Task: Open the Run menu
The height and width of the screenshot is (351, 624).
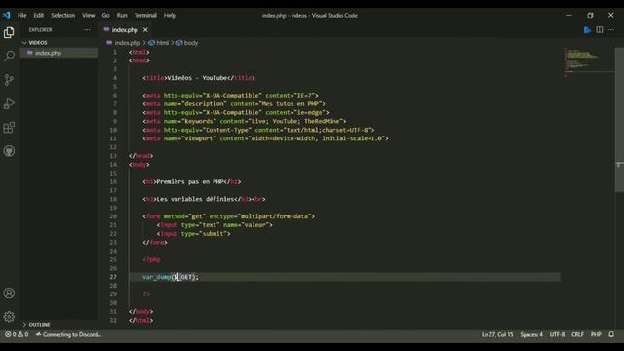Action: (122, 16)
